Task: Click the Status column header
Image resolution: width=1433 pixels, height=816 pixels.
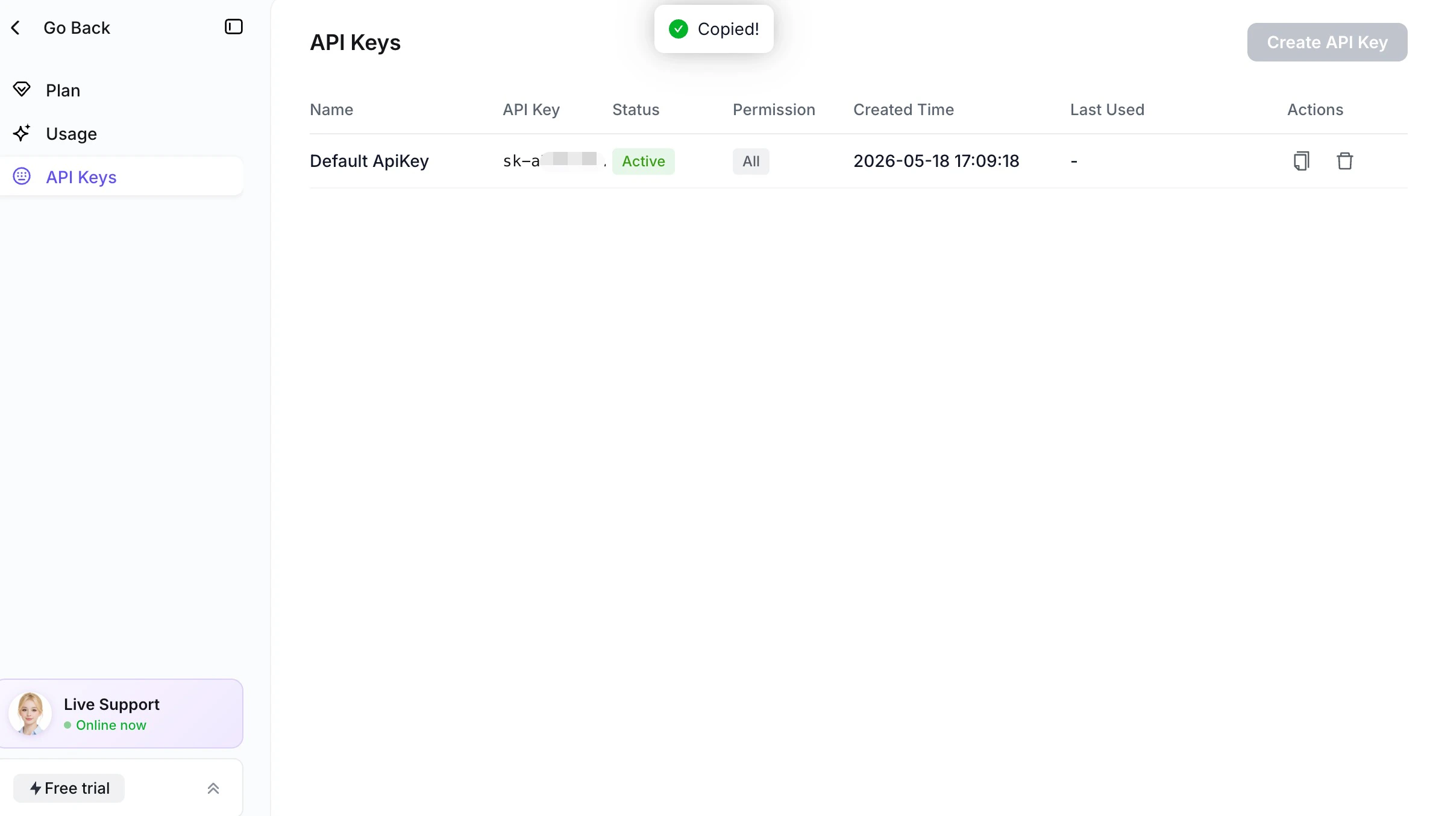Action: pyautogui.click(x=636, y=110)
